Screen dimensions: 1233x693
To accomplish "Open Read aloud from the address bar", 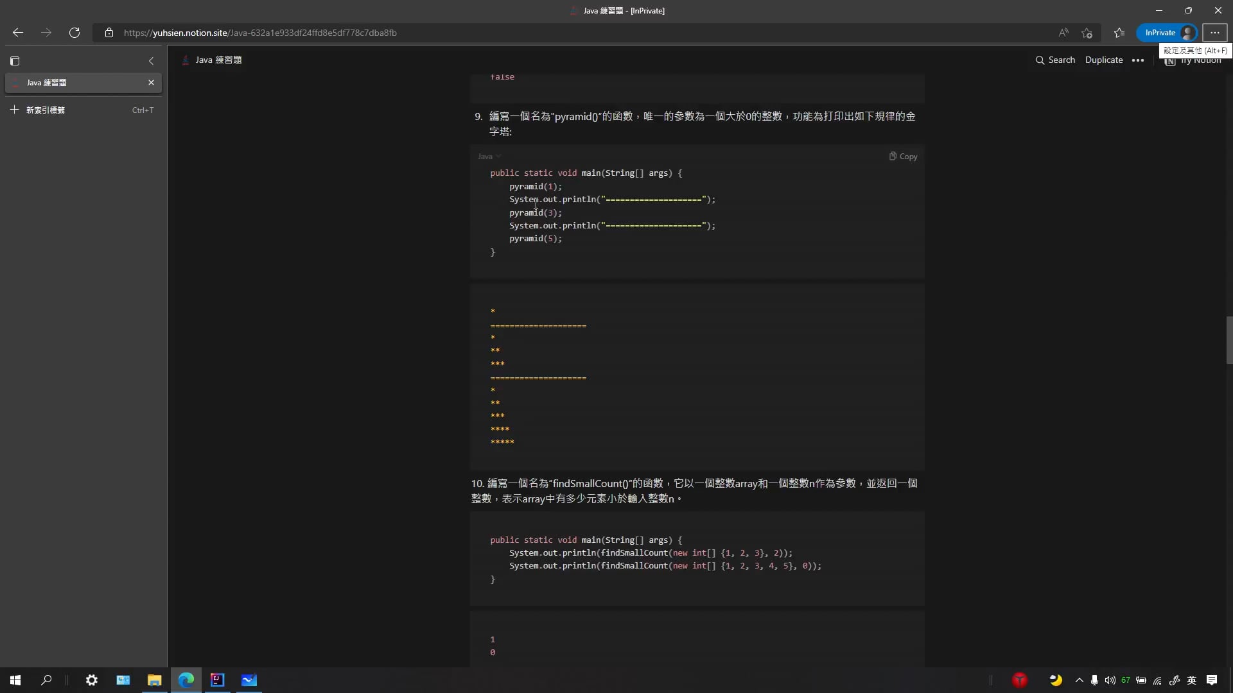I will [x=1063, y=33].
